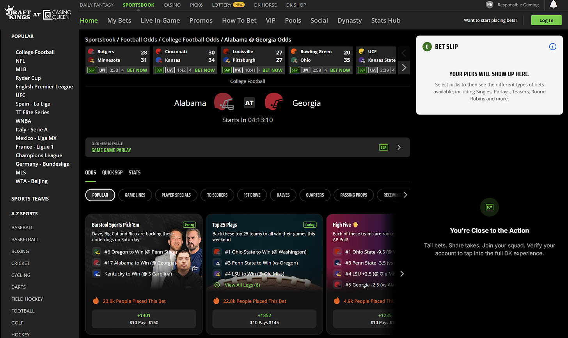Select the Odds tab

pos(91,173)
